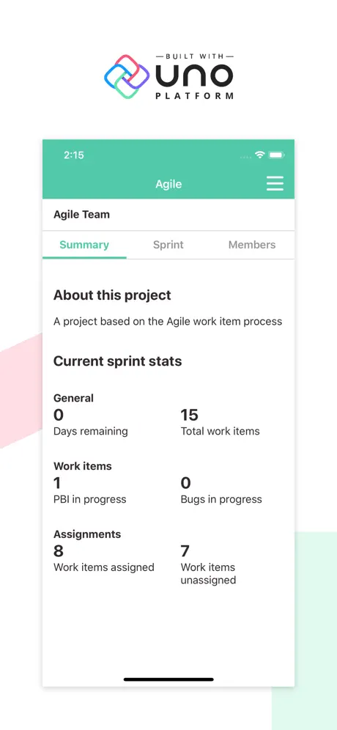Screen dimensions: 337x730
Task: Select the Bugs in progress stat
Action: (221, 490)
